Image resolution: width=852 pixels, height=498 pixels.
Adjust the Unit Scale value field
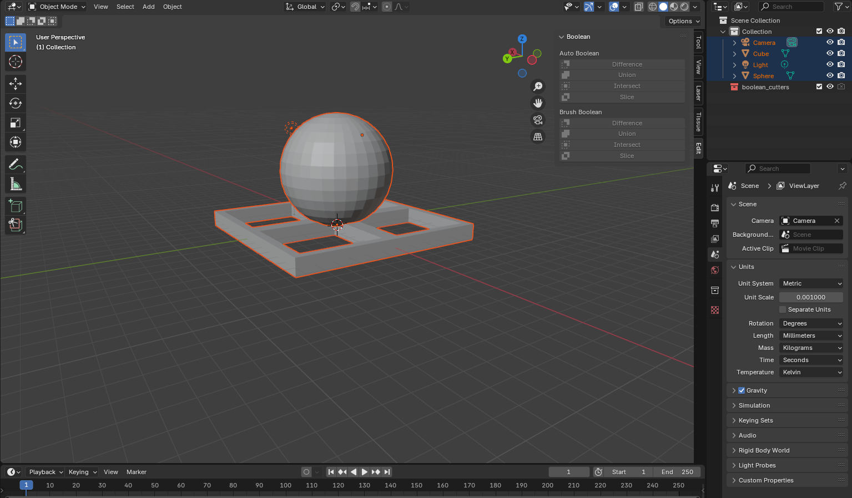[x=811, y=297]
